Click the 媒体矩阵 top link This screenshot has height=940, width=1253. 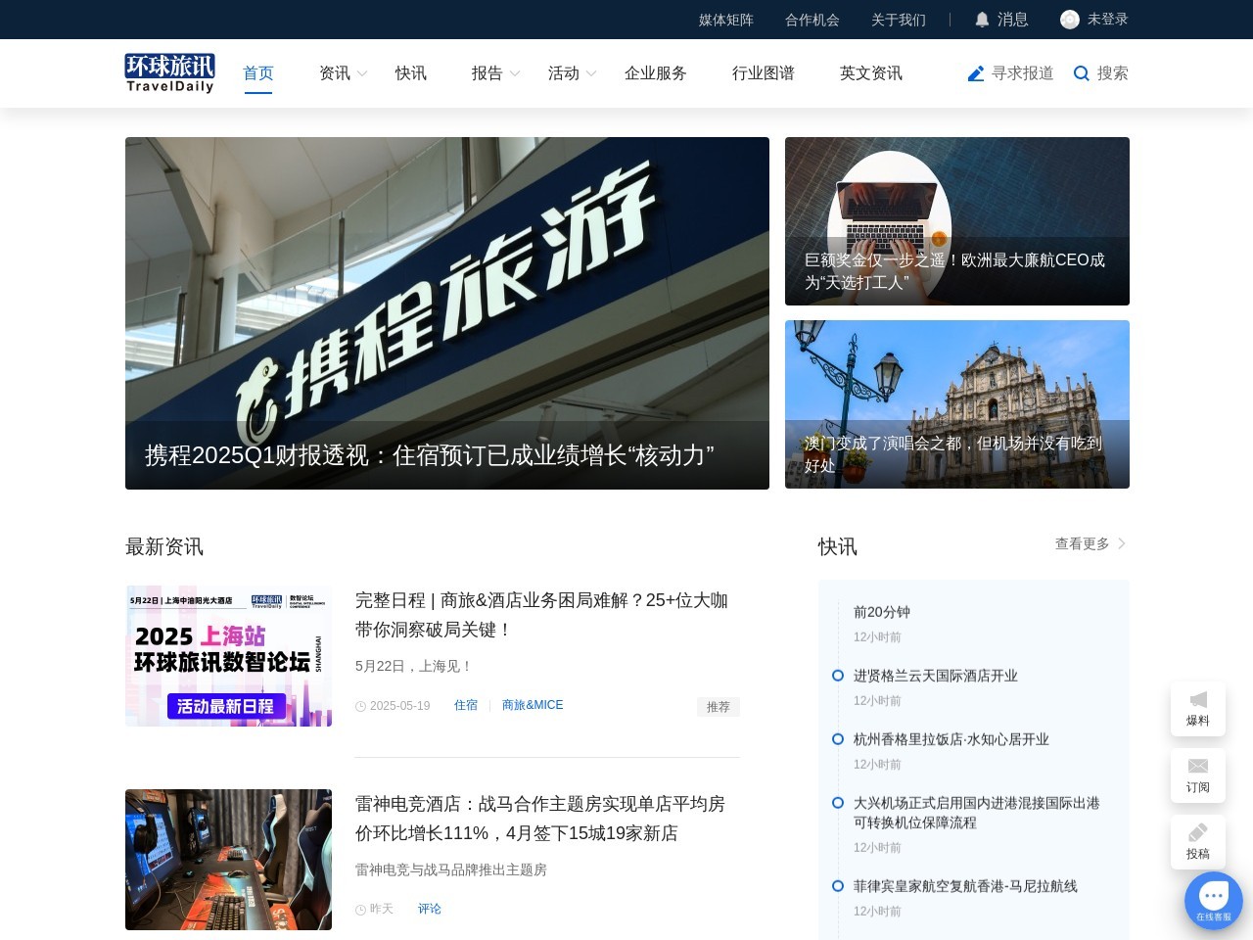pyautogui.click(x=726, y=20)
